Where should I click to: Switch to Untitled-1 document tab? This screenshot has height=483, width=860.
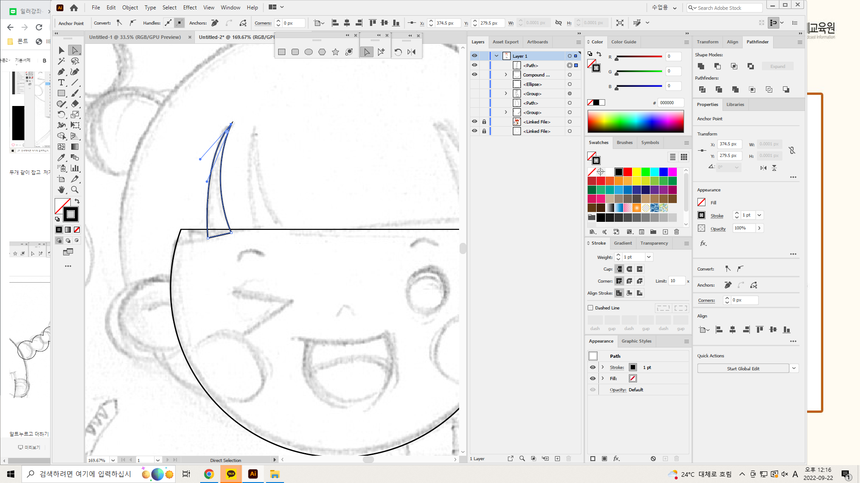coord(135,37)
